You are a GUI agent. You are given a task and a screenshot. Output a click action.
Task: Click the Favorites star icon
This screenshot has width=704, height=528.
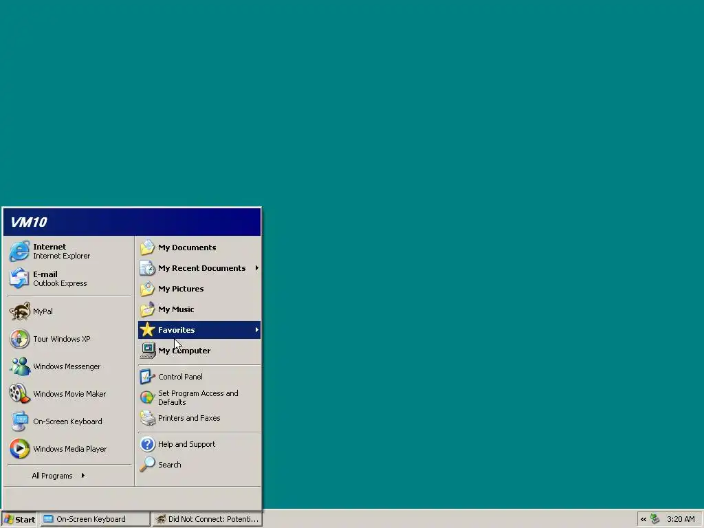tap(147, 330)
